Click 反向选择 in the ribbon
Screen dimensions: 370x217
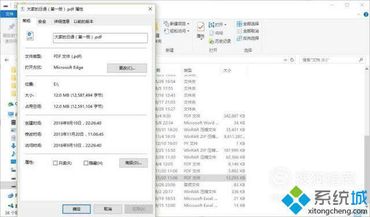pos(248,38)
